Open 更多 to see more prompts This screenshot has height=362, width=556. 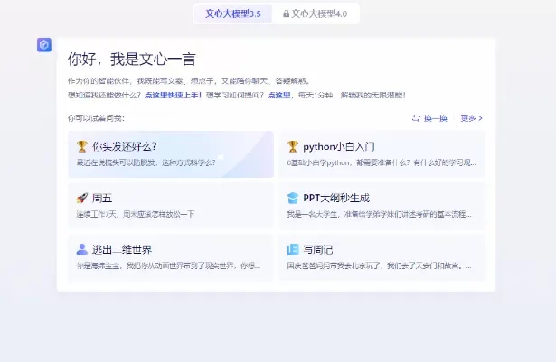[472, 118]
